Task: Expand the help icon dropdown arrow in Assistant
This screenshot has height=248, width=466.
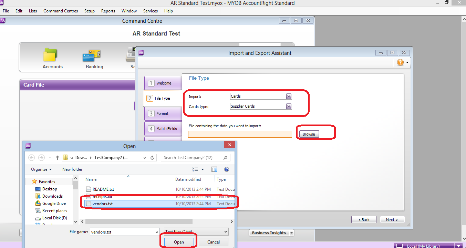Action: (407, 62)
